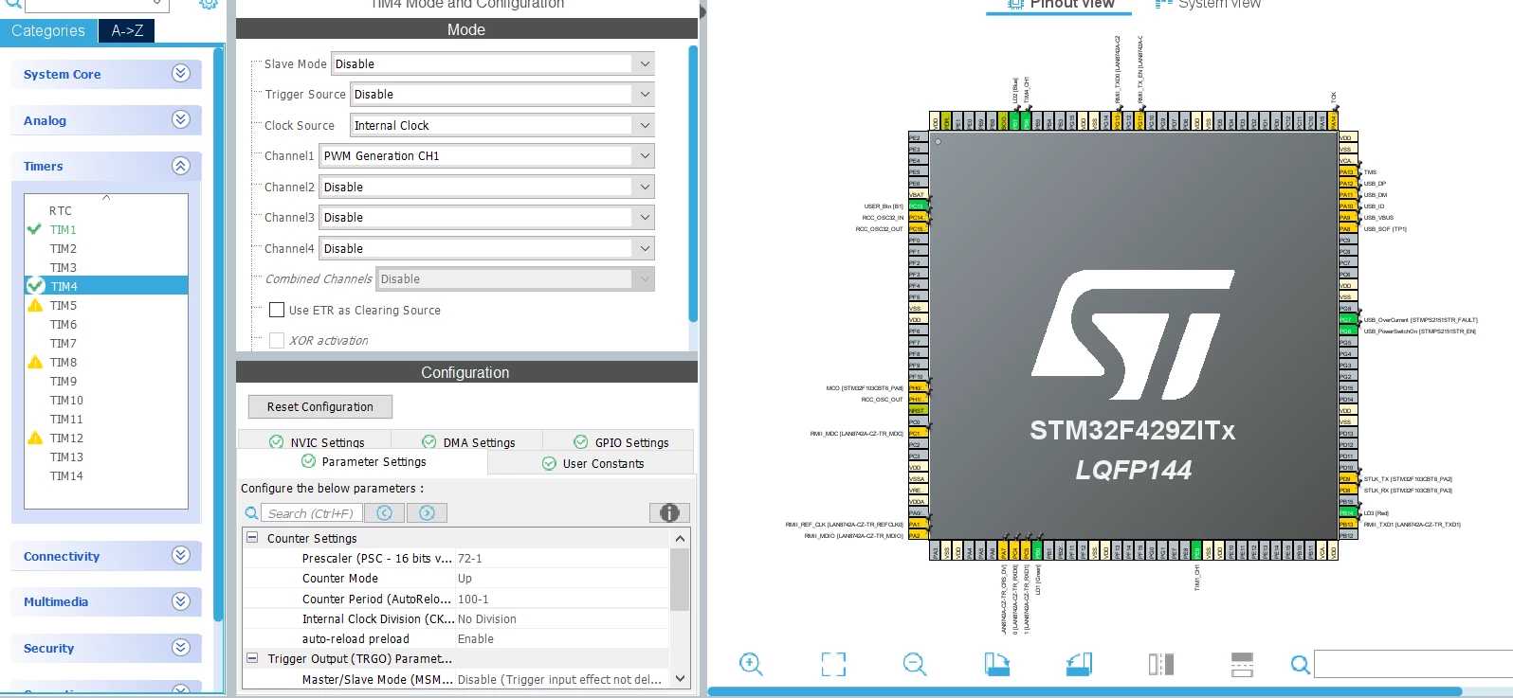1513x698 pixels.
Task: Zoom out of the pinout view
Action: coord(915,664)
